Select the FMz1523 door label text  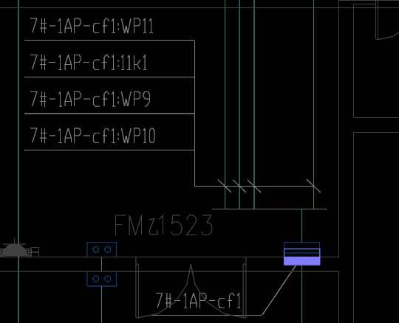point(163,225)
